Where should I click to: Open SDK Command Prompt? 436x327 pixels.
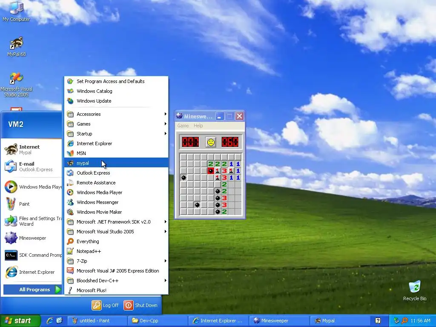coord(32,255)
